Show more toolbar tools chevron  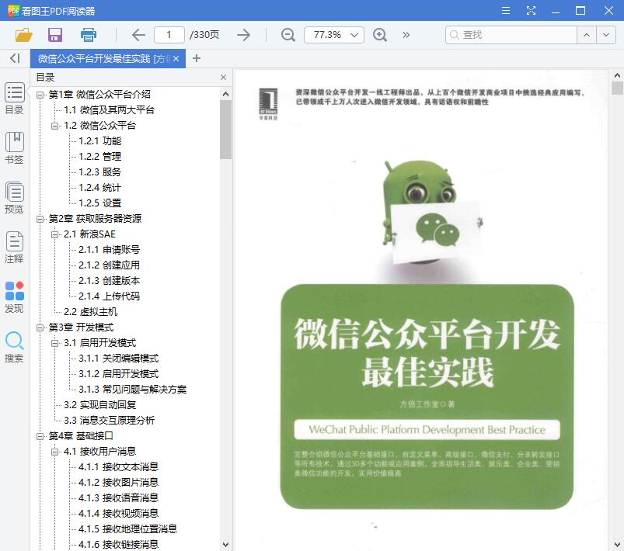coord(406,35)
